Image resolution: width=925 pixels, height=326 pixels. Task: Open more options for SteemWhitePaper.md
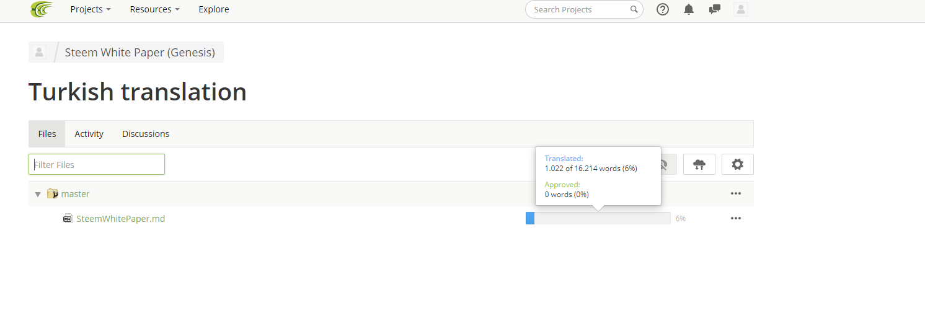click(736, 218)
